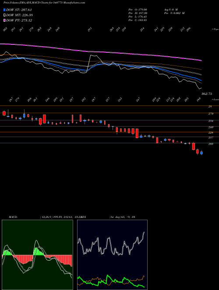Viewport: 219px width, 290px height.
Task: Click the 254 price level label
Action: [211, 121]
